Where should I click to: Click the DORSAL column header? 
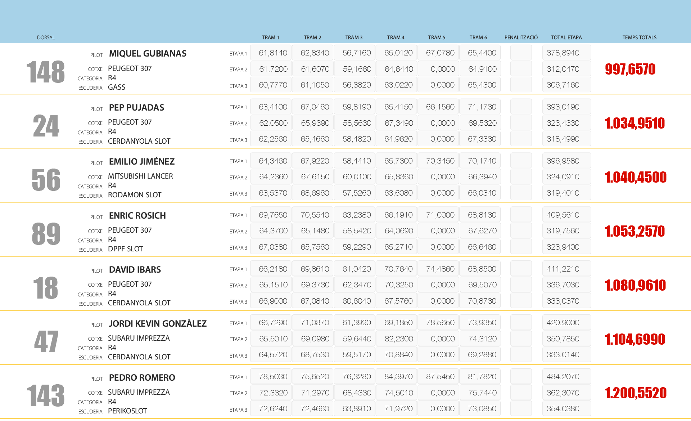tap(46, 37)
